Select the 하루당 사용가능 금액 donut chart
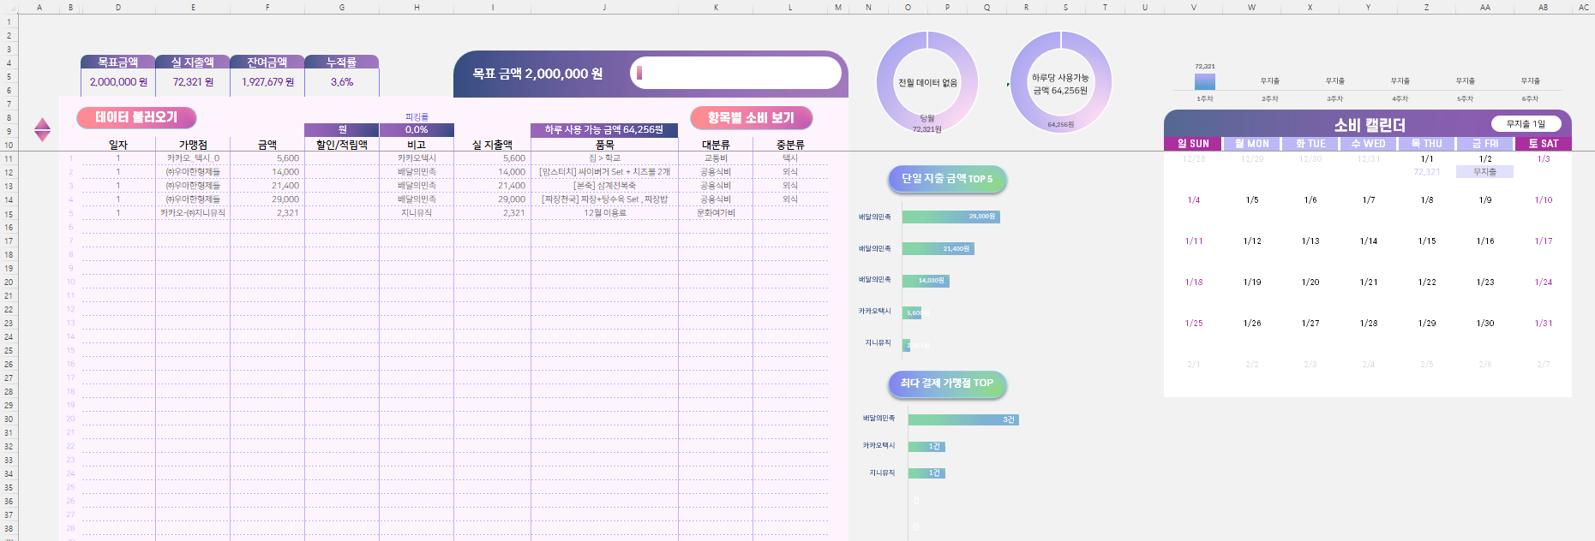 pyautogui.click(x=1060, y=82)
